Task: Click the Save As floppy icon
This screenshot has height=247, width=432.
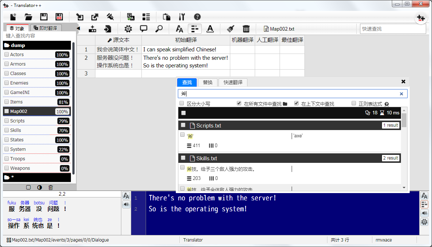Action: 59,17
